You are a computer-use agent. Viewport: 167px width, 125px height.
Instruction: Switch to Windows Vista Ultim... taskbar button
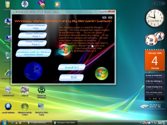[65, 123]
